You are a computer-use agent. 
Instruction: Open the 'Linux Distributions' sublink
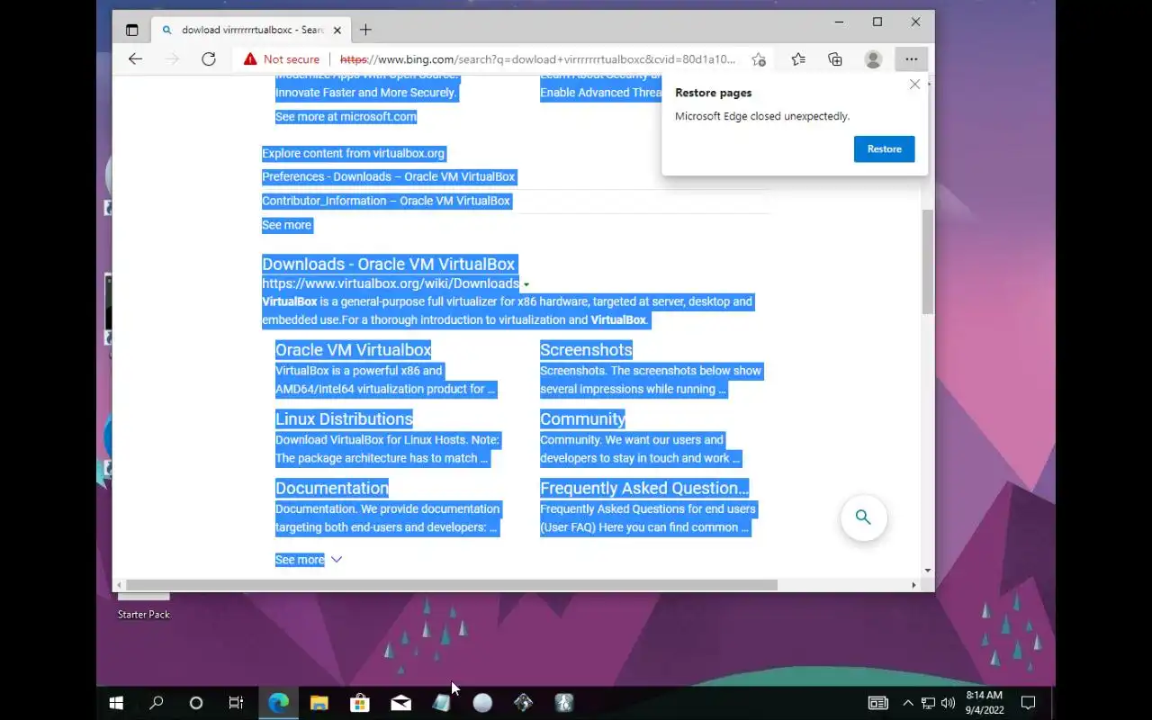344,418
